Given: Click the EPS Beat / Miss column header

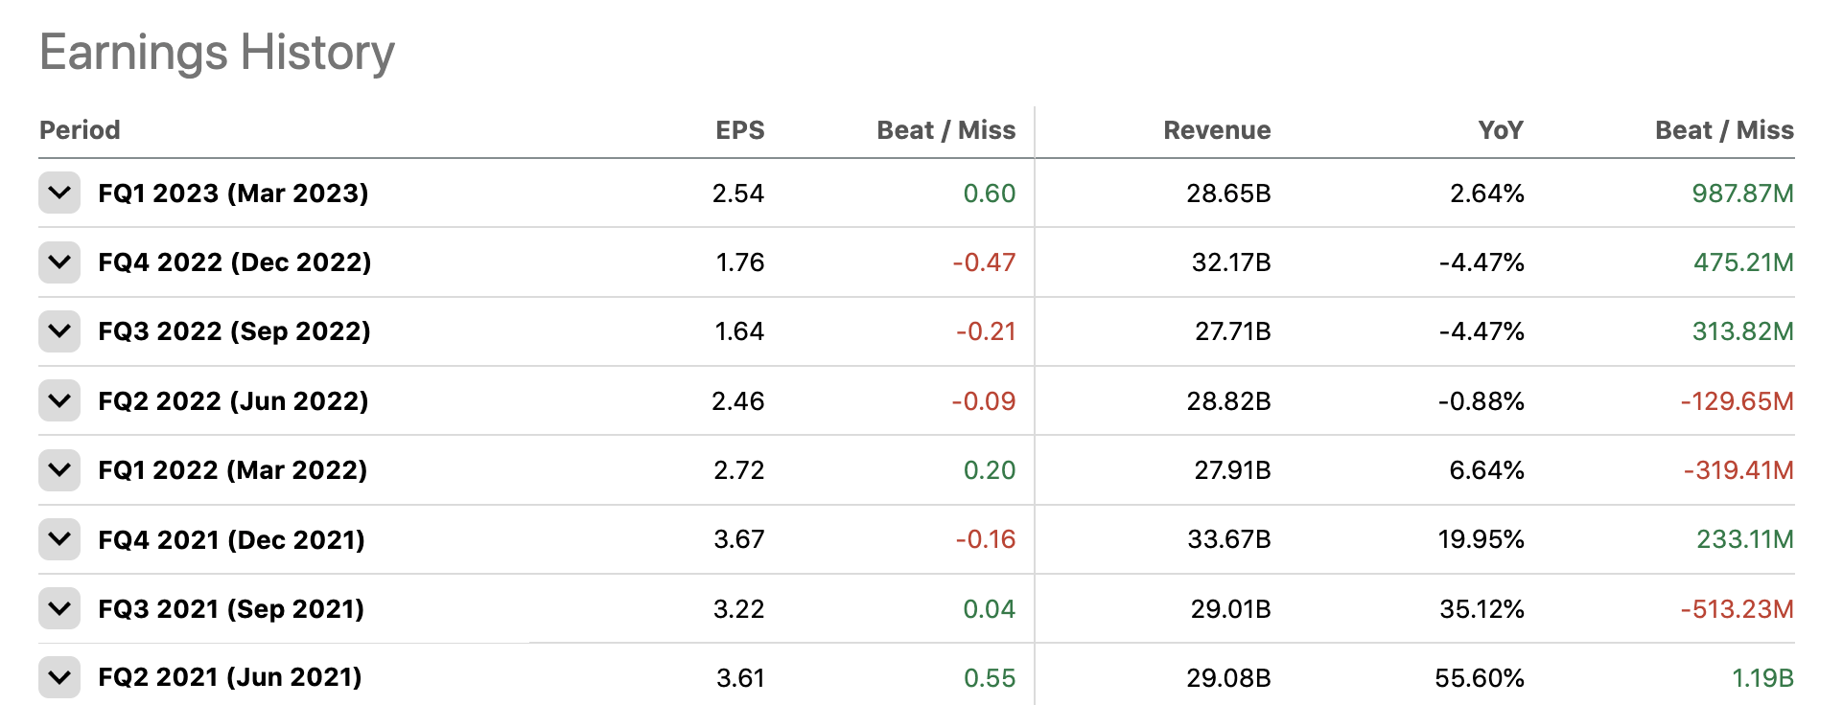Looking at the screenshot, I should point(945,130).
